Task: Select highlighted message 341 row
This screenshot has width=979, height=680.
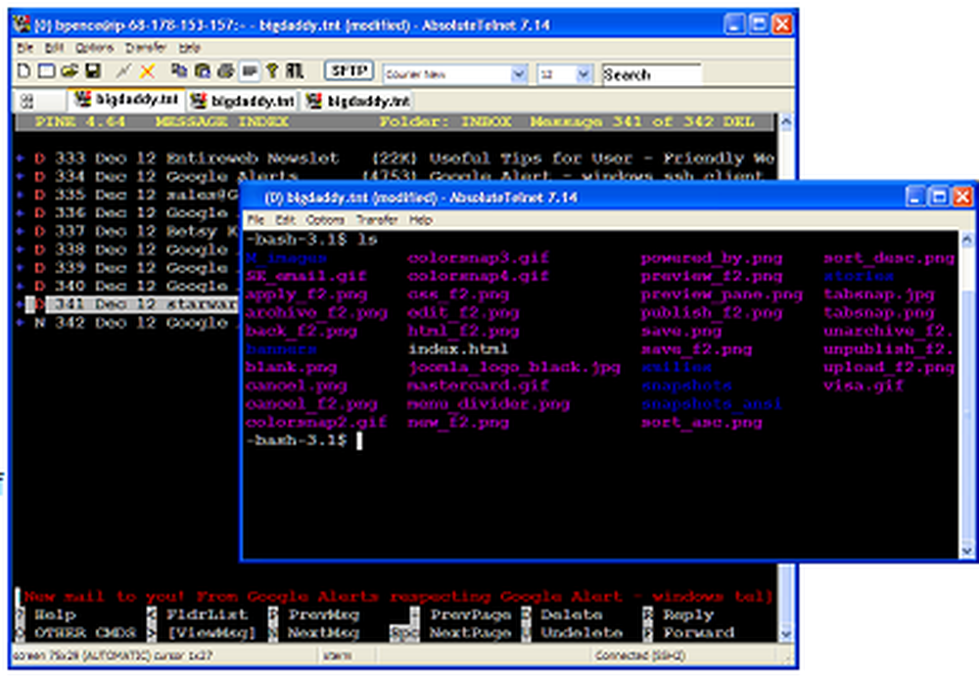Action: click(x=128, y=304)
